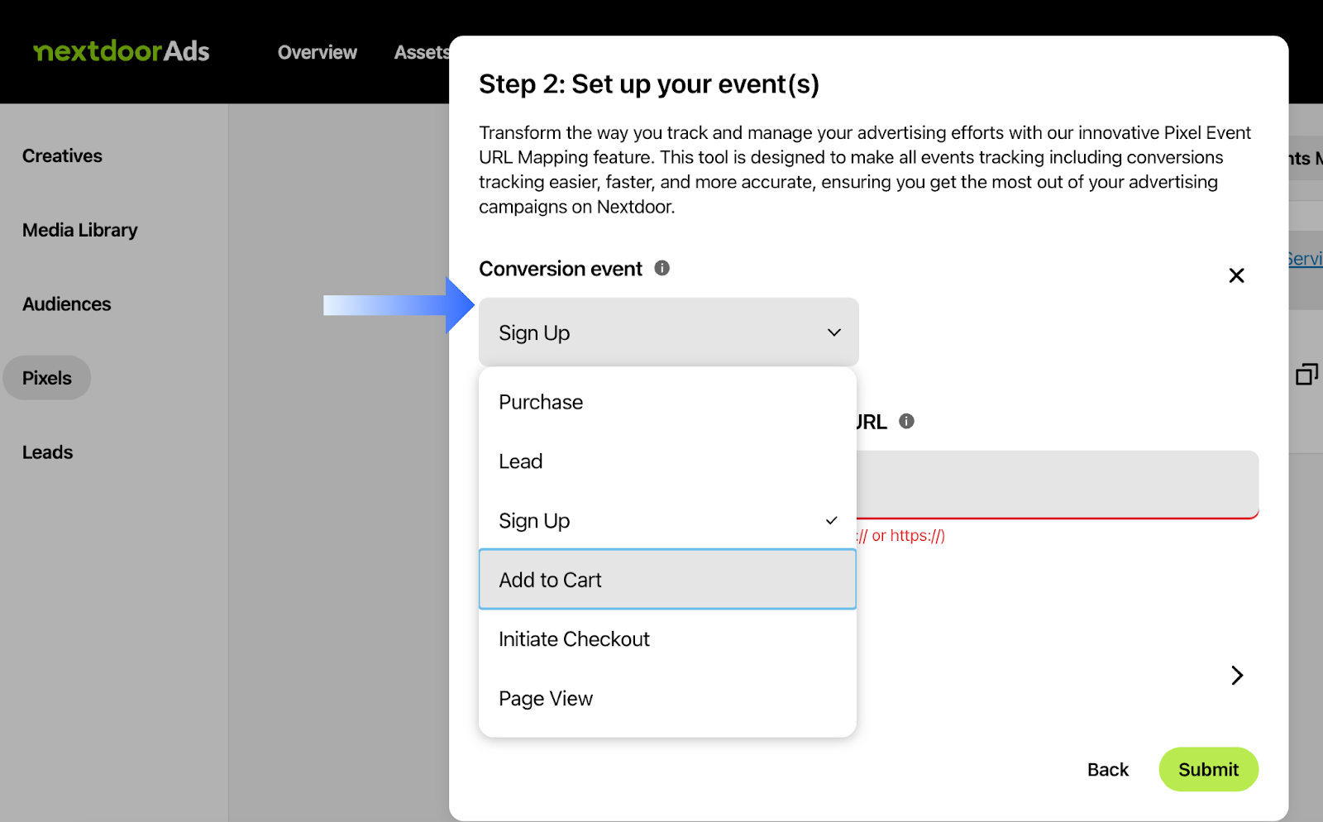Select Page View event option
The image size is (1323, 822).
[x=546, y=699]
